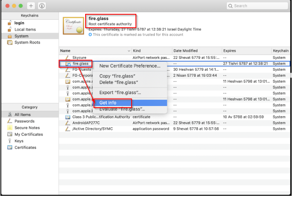This screenshot has width=292, height=197.
Task: Click the Name column sort arrow
Action: click(x=129, y=51)
